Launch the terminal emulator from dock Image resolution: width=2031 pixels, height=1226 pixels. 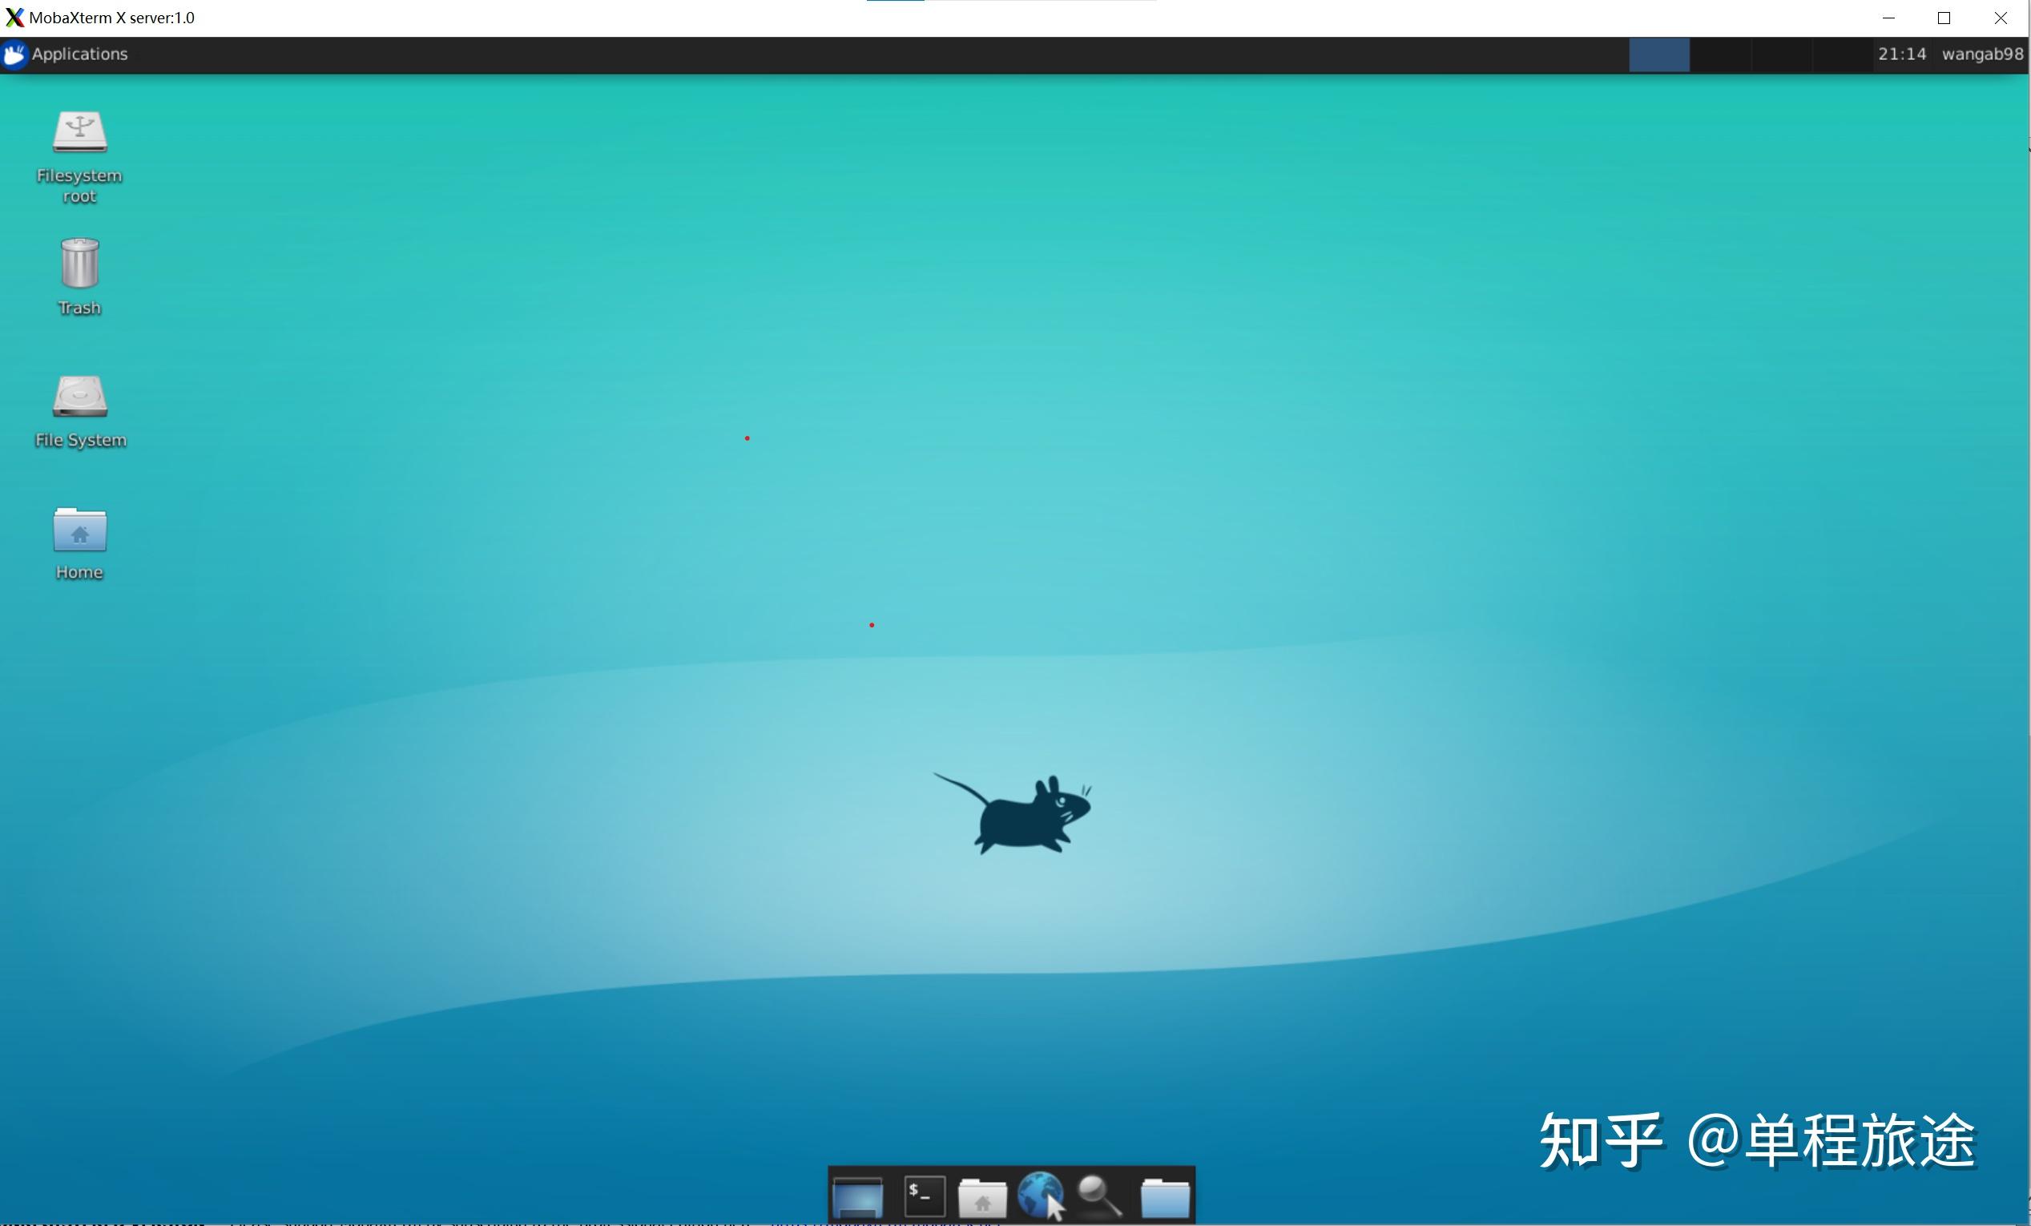coord(924,1196)
